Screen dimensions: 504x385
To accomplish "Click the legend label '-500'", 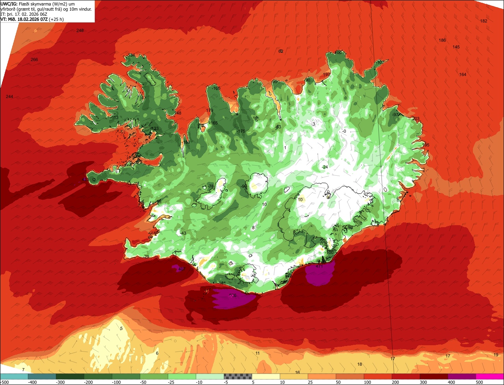I will 4,382.
